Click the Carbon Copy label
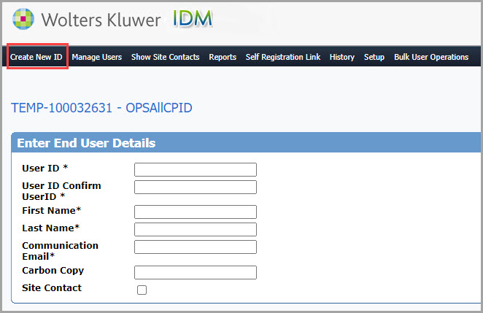 coord(53,271)
